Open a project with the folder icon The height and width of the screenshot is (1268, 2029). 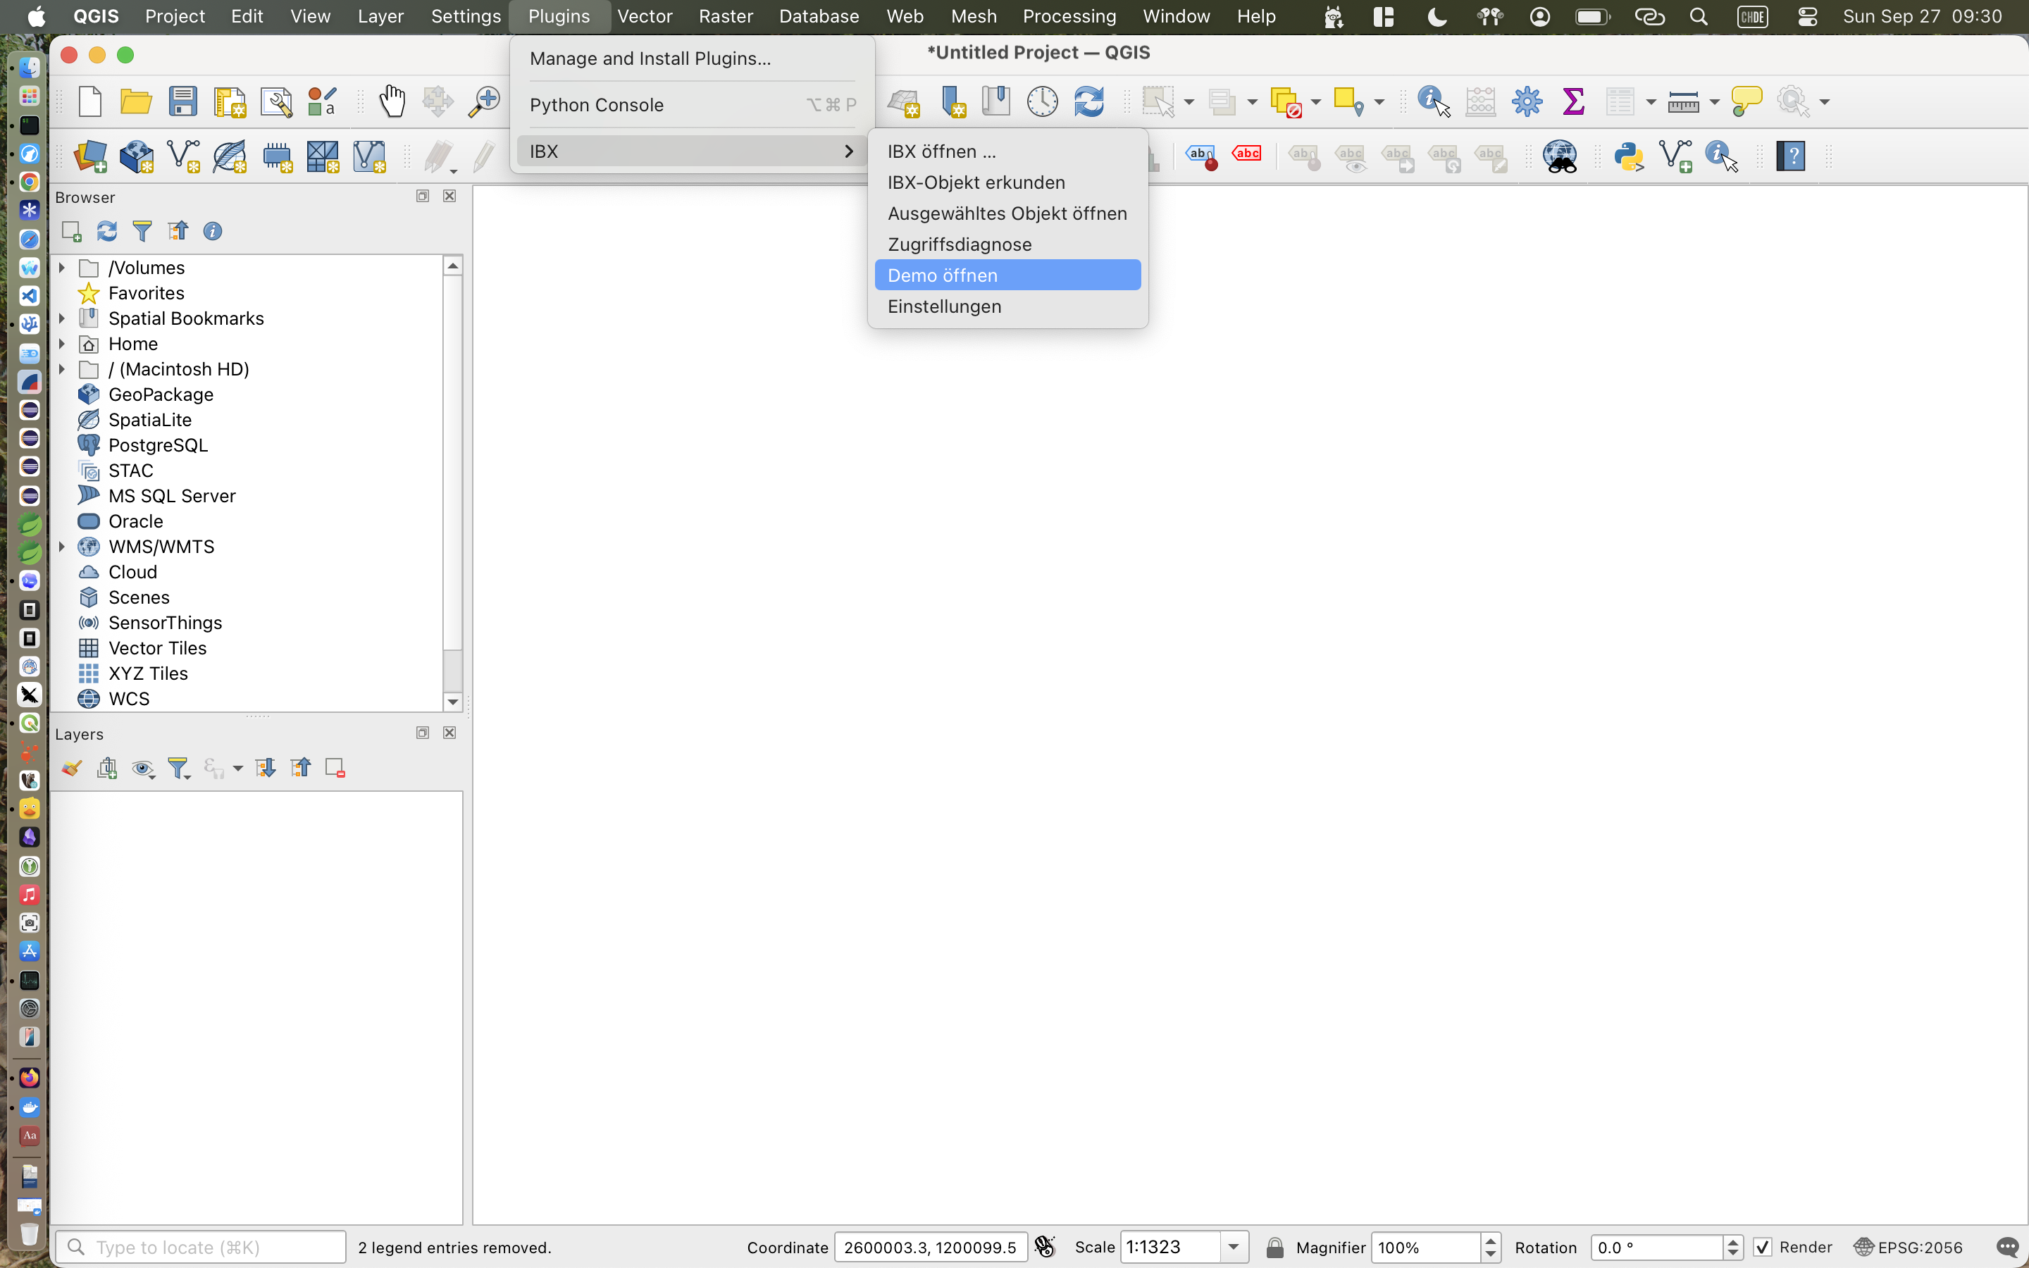point(136,102)
